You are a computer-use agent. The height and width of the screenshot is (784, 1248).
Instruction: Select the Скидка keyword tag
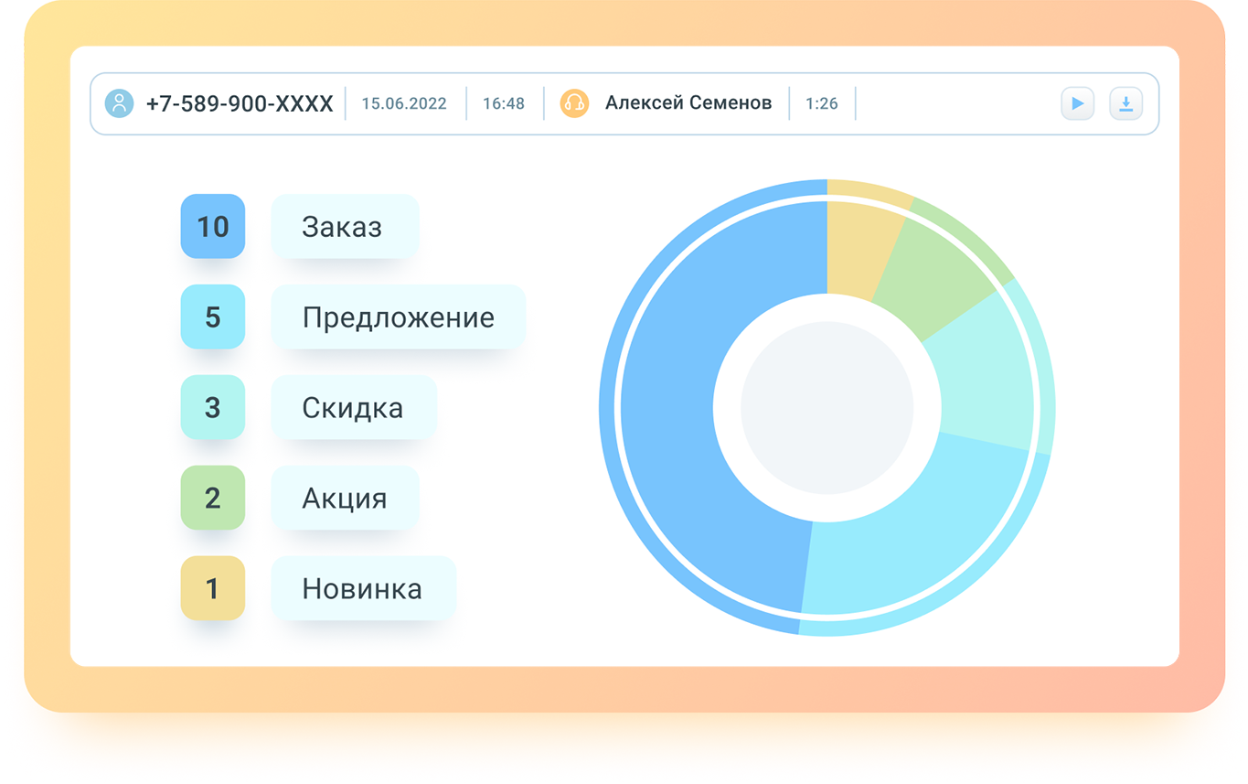click(354, 407)
